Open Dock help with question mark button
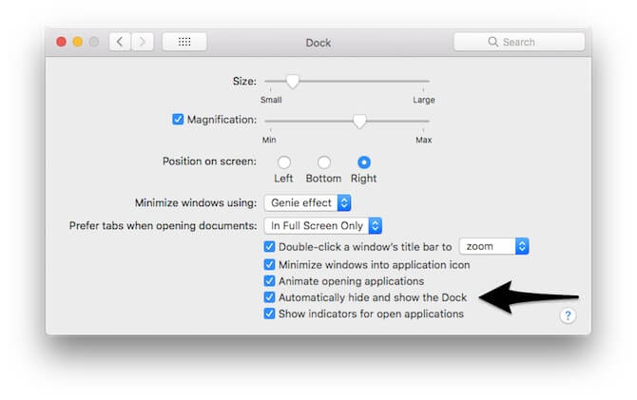This screenshot has width=637, height=400. click(x=568, y=315)
